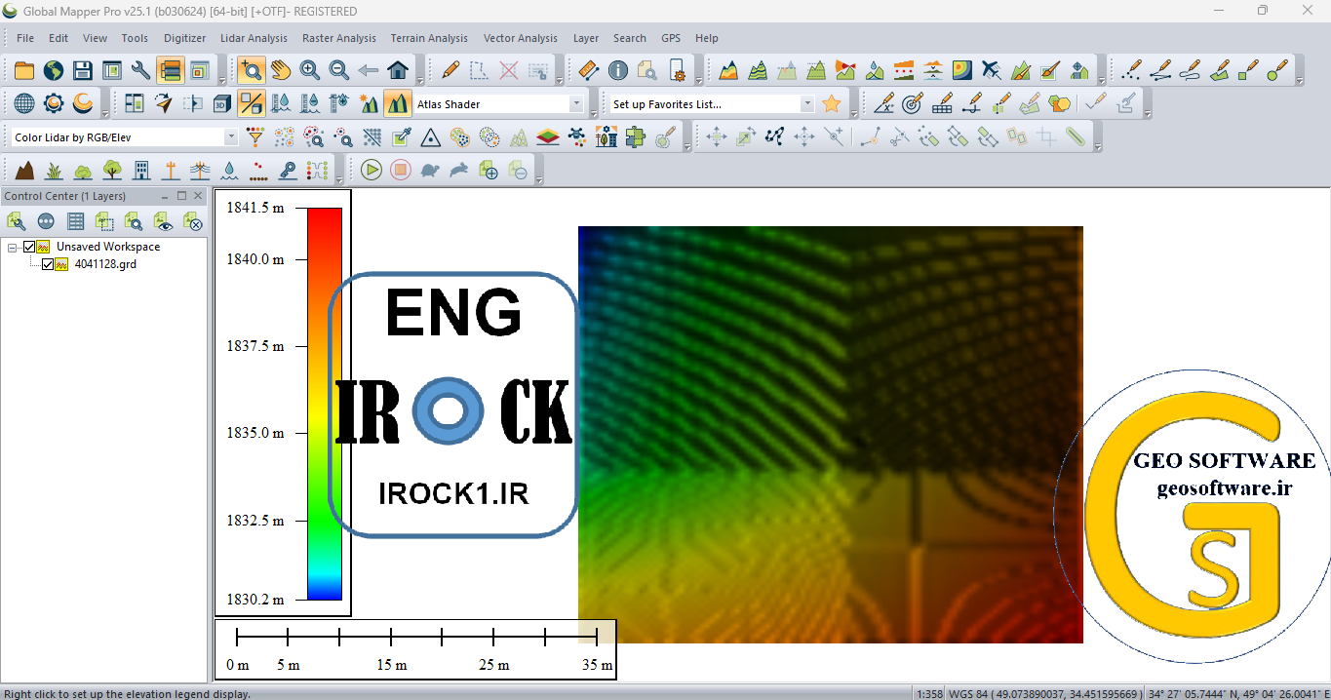This screenshot has height=700, width=1331.
Task: Open the GPS menu
Action: (x=671, y=38)
